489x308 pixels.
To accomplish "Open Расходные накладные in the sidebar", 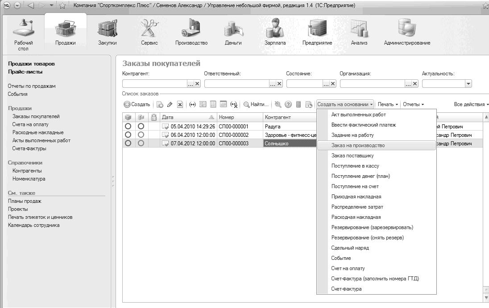I will pyautogui.click(x=38, y=132).
